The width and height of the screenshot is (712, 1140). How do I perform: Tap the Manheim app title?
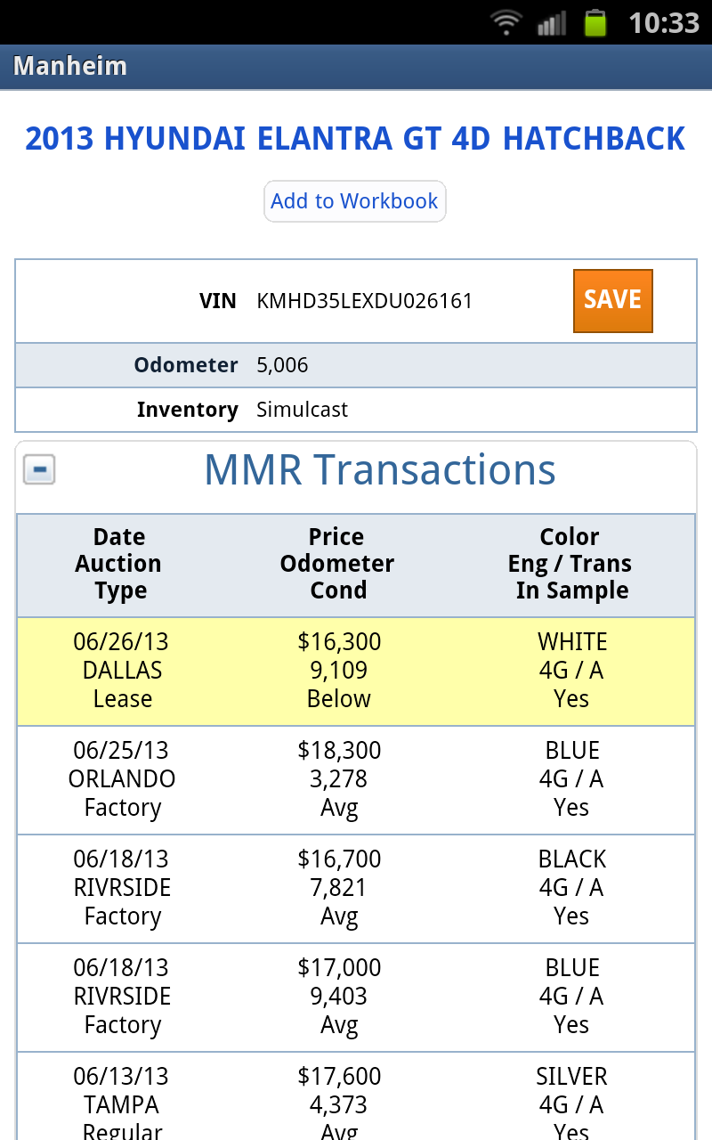70,67
